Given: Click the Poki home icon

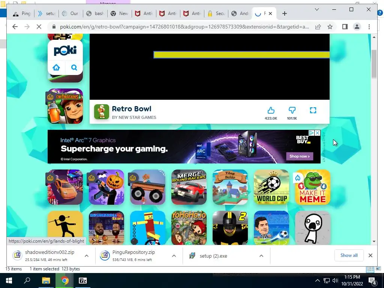Looking at the screenshot, I should coord(56,67).
